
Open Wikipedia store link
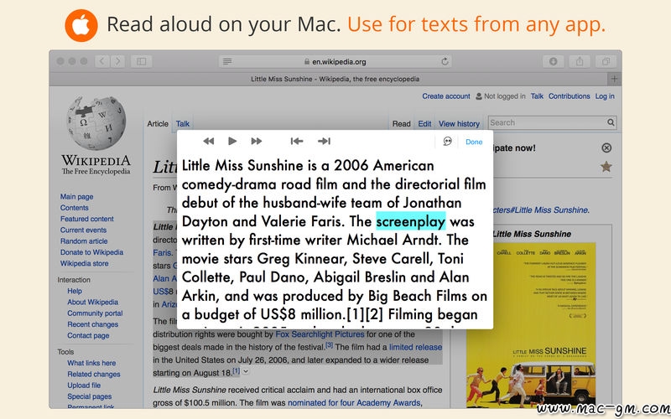click(85, 263)
